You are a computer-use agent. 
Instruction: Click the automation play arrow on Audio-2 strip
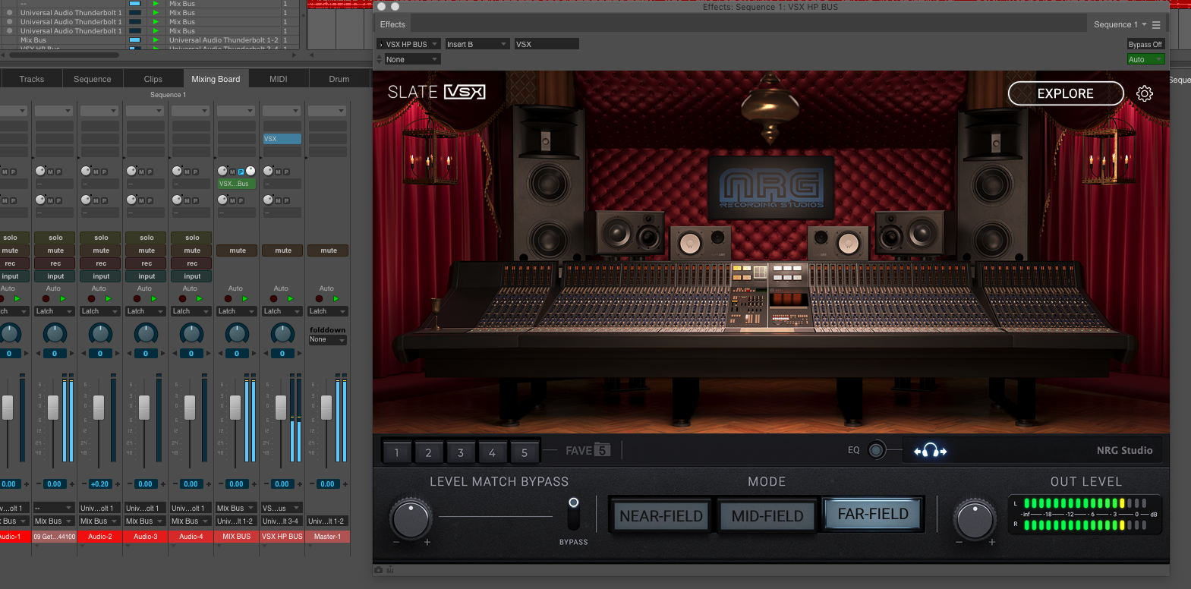(x=108, y=299)
